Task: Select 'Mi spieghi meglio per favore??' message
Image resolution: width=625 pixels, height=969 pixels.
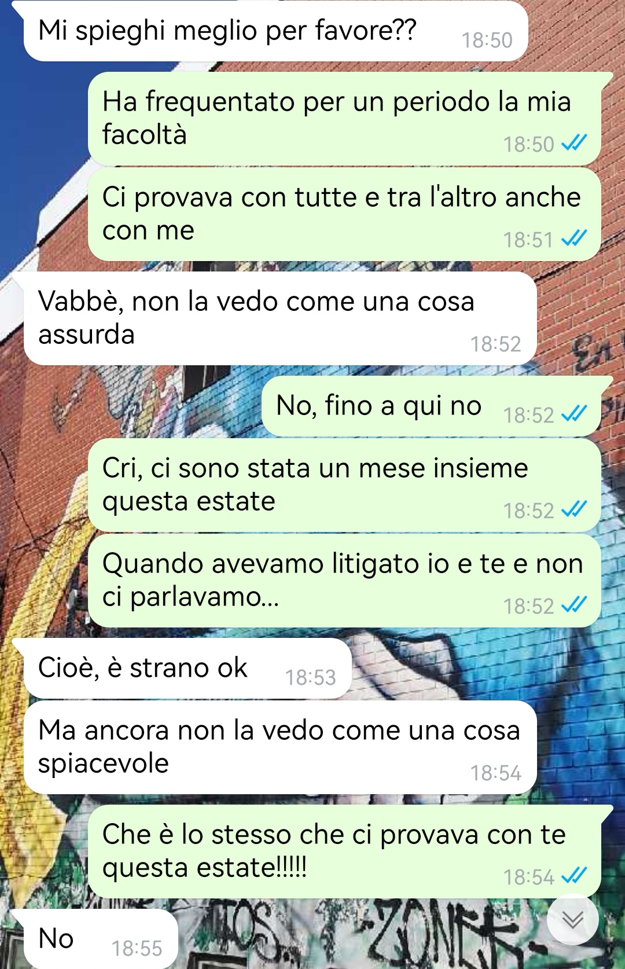Action: pyautogui.click(x=275, y=31)
